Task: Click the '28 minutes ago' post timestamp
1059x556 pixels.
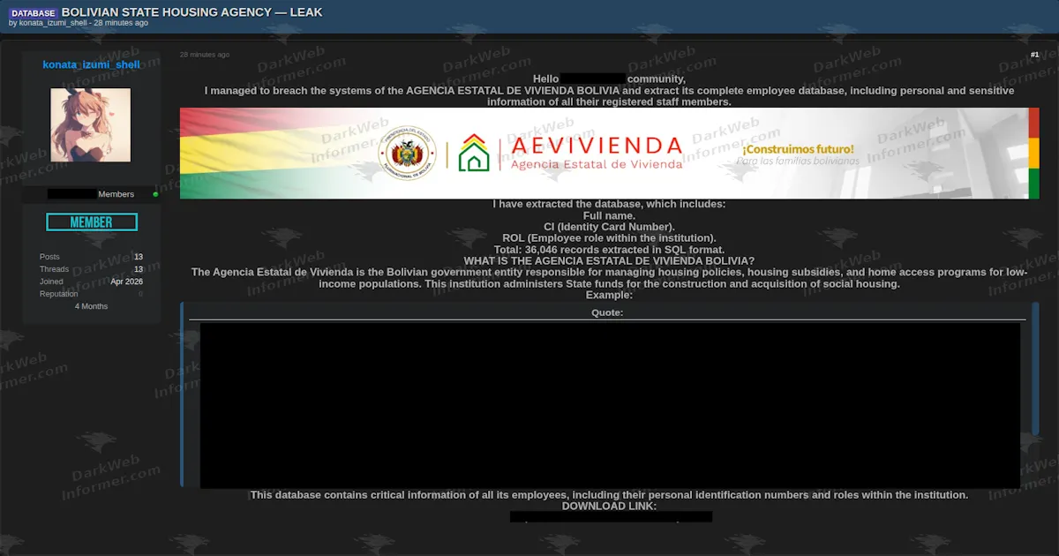Action: (205, 55)
